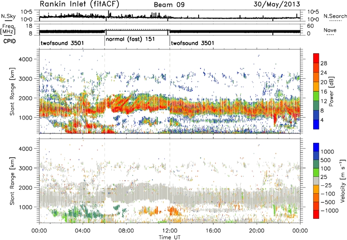Screen dimensions: 347x240
Task: Click the "500" value on Velocity color bar
Action: click(x=326, y=160)
